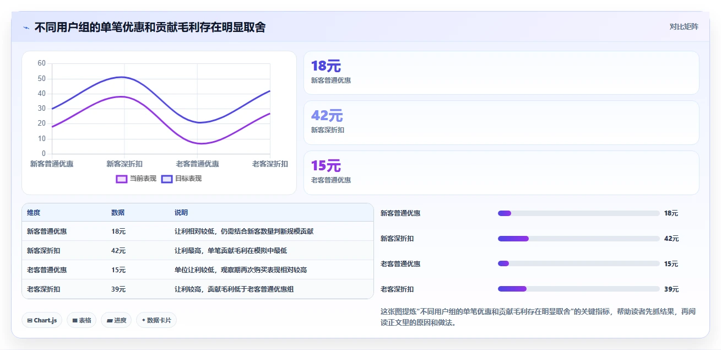Click the 新客深折扣 cell in the table
This screenshot has height=350, width=721.
44,251
